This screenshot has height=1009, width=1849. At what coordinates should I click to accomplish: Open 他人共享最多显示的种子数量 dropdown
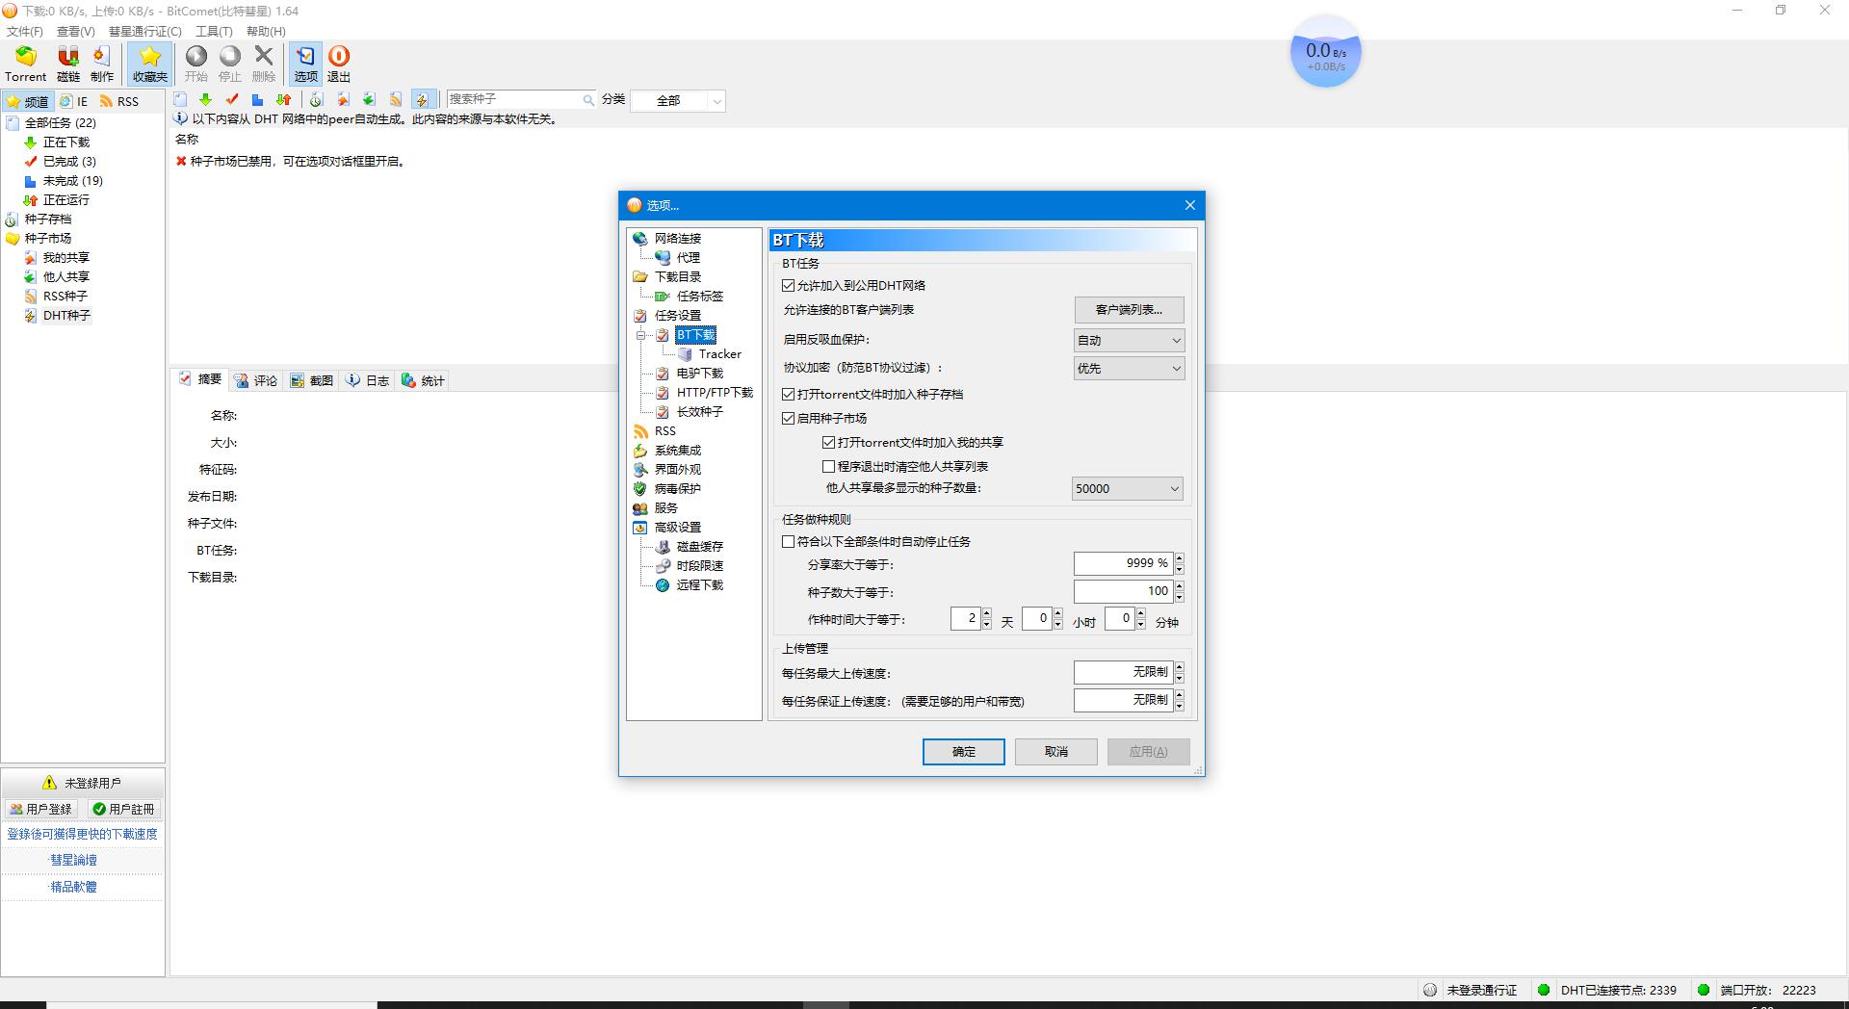pos(1127,488)
